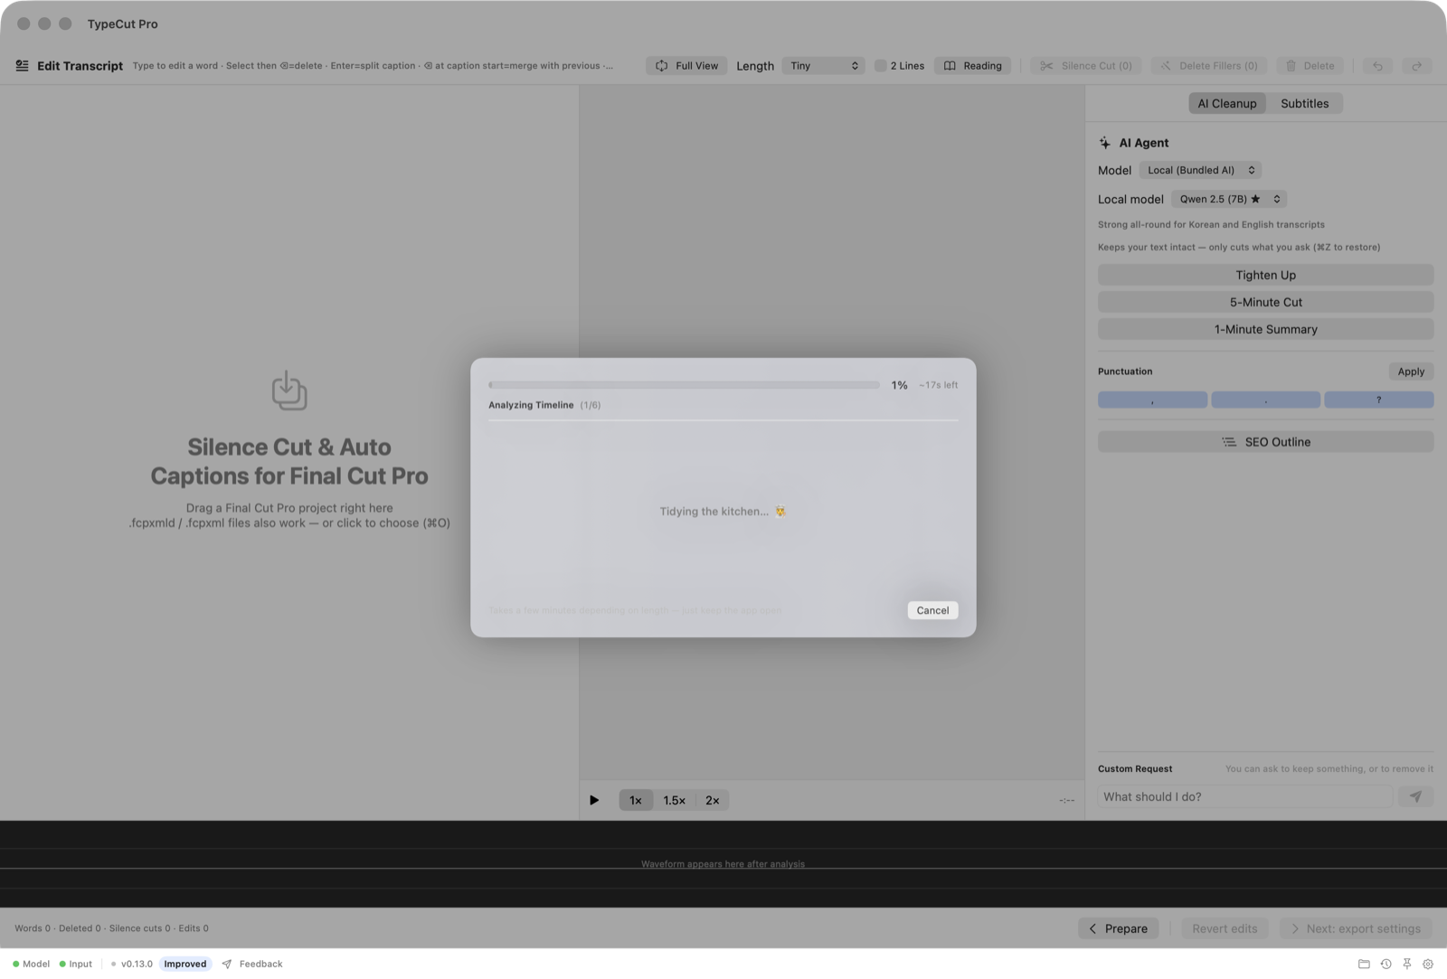Open the Local model dropdown Qwen 2.5 (7B)
The width and height of the screenshot is (1447, 979).
pos(1229,199)
